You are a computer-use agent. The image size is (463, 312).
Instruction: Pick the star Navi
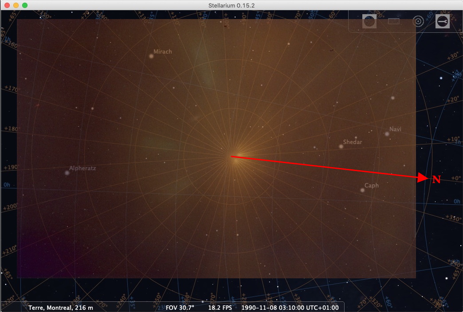387,133
